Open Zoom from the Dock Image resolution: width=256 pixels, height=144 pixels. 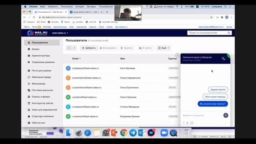pos(164,133)
